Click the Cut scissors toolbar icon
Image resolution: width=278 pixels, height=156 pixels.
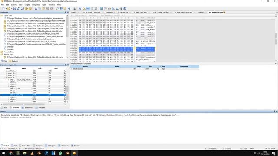(x=36, y=9)
